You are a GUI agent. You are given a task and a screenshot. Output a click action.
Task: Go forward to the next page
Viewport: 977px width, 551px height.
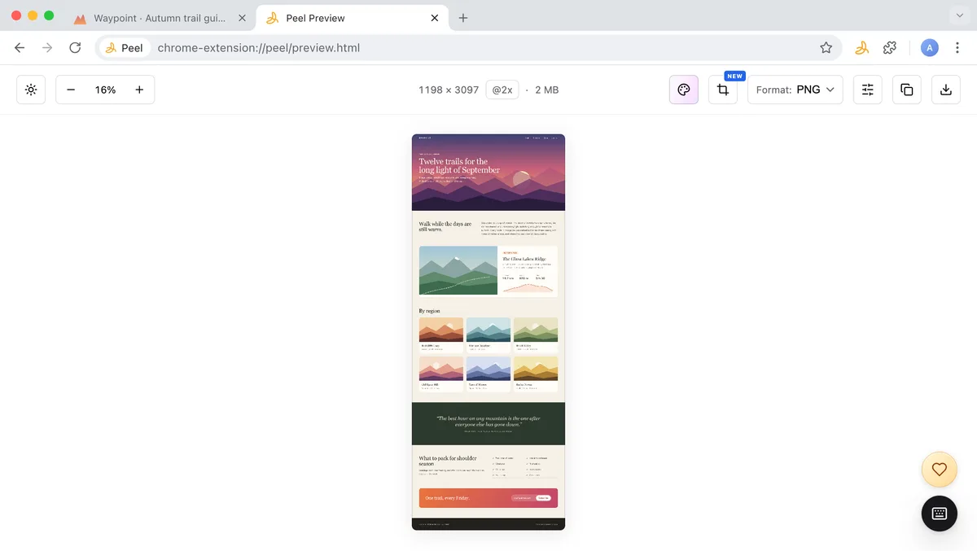point(47,48)
